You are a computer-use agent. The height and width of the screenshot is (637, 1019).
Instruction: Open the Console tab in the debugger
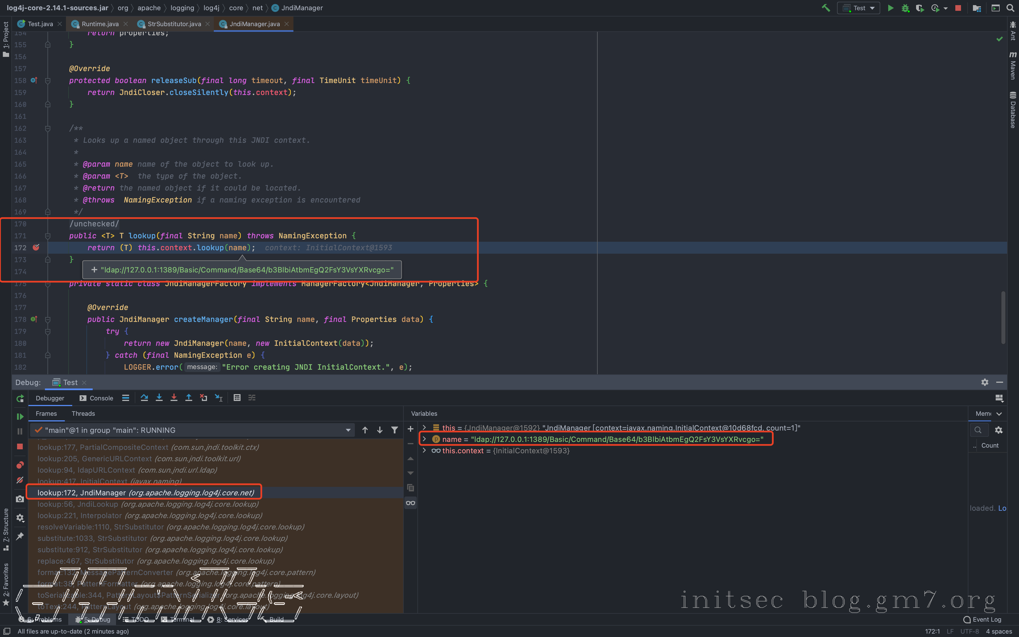coord(96,398)
